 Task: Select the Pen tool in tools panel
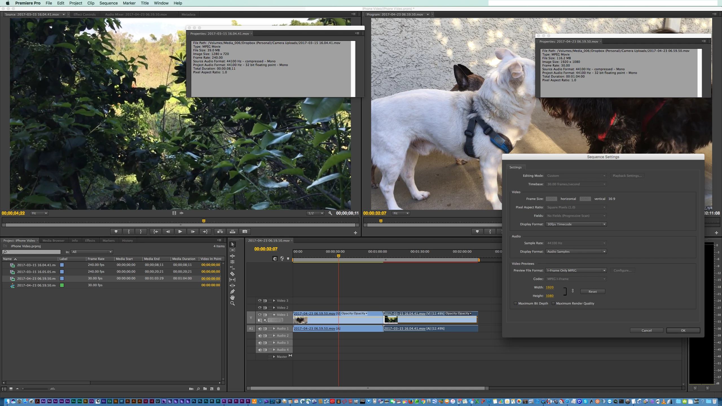click(232, 292)
